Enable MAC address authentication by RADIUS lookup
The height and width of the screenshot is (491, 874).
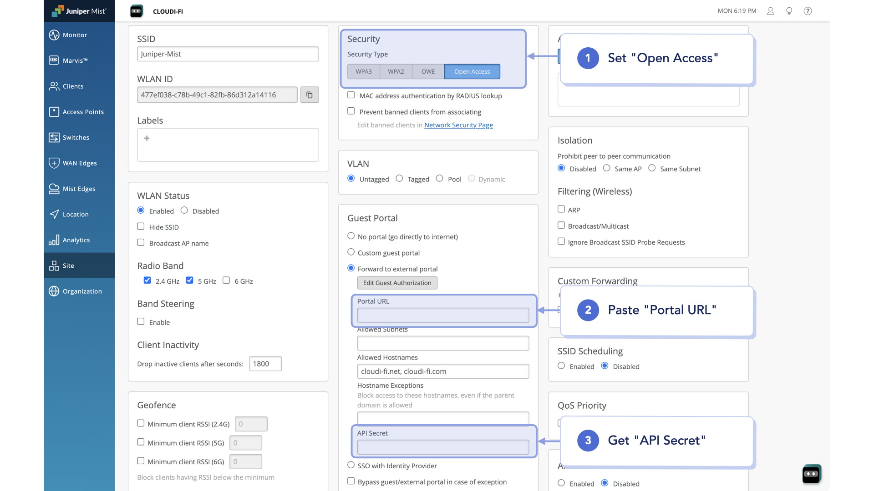[x=351, y=95]
